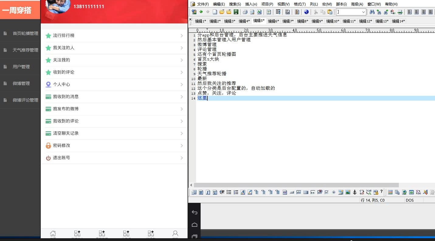Viewport: 435px width, 241px height.
Task: Click the question mark help icon
Action: 381,192
